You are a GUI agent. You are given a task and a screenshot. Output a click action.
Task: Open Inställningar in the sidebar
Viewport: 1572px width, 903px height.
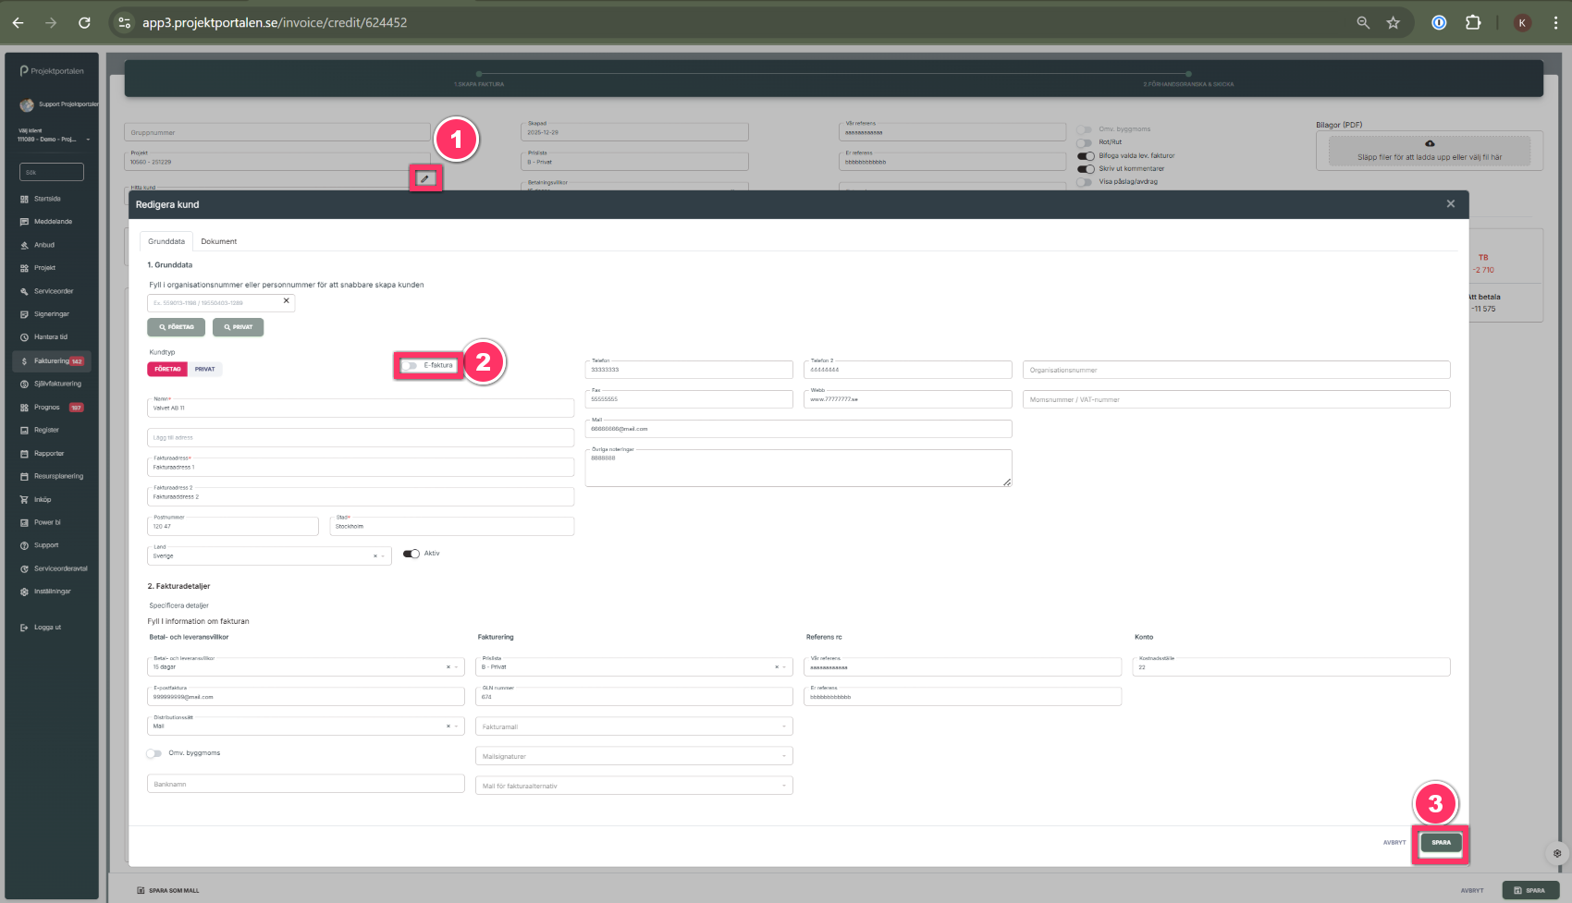(53, 592)
